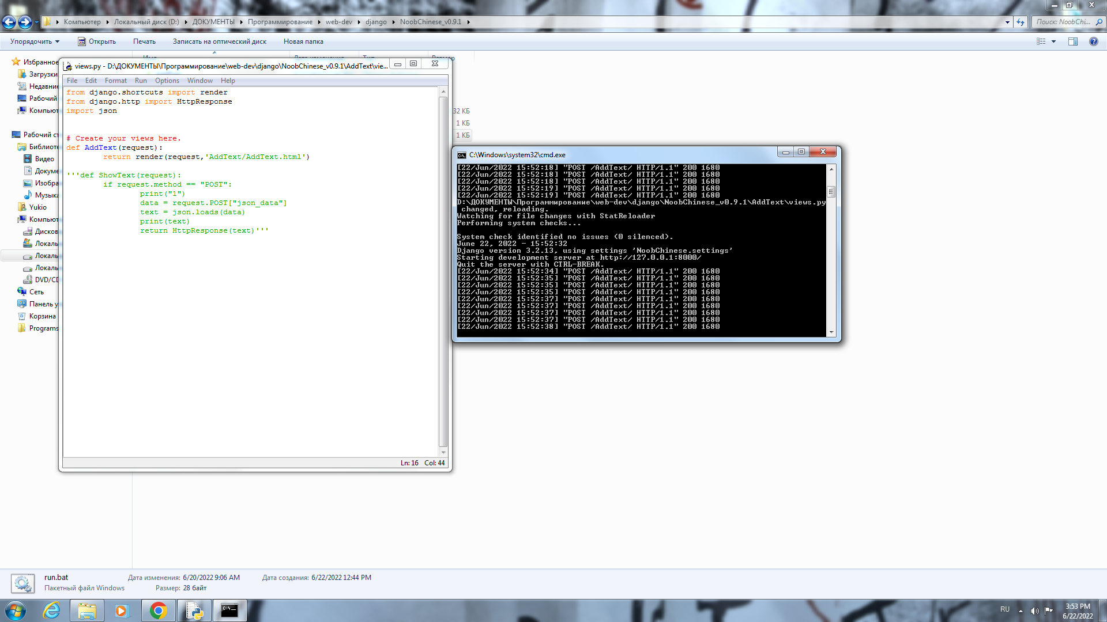Open Windows Explorer from the taskbar
This screenshot has width=1107, height=622.
point(87,610)
